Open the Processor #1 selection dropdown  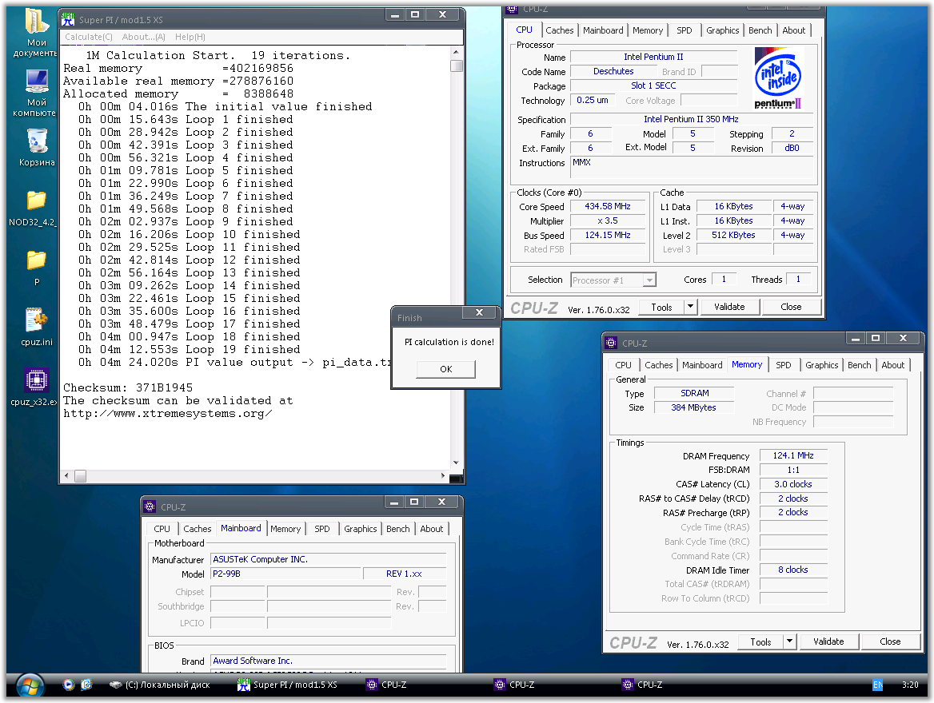[x=613, y=280]
